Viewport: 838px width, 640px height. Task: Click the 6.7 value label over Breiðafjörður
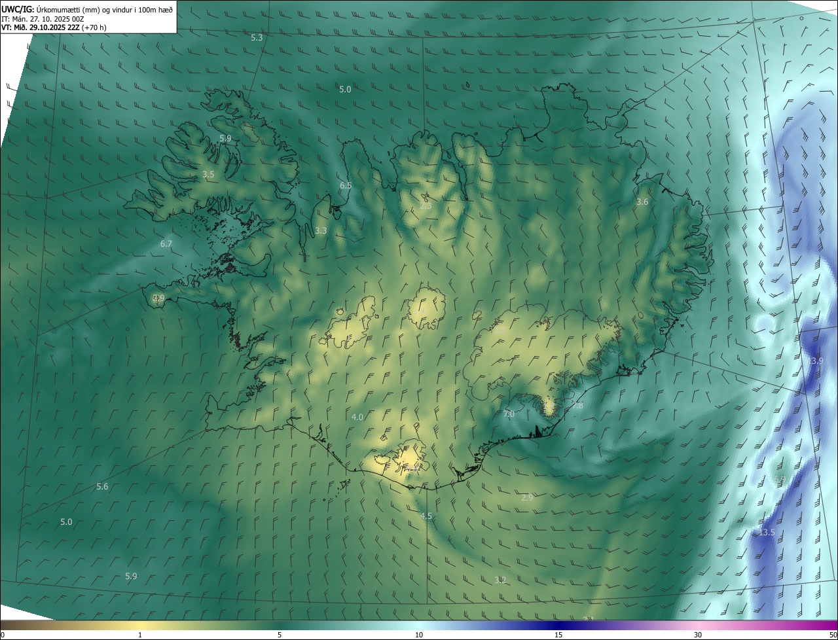pos(166,244)
